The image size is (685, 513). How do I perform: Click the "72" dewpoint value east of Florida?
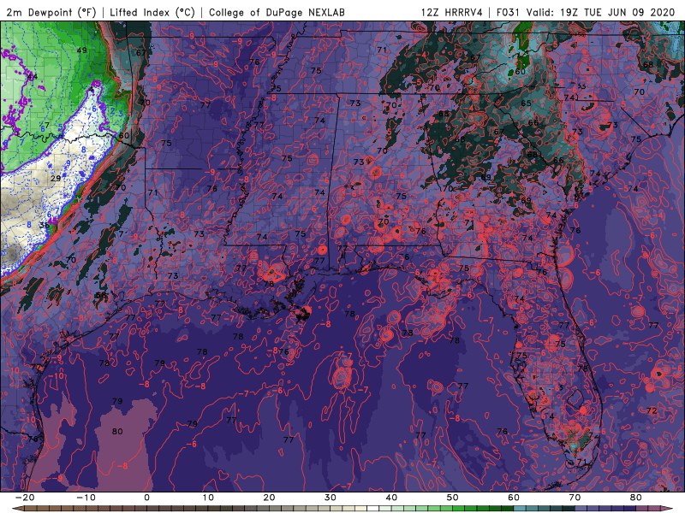(x=652, y=411)
